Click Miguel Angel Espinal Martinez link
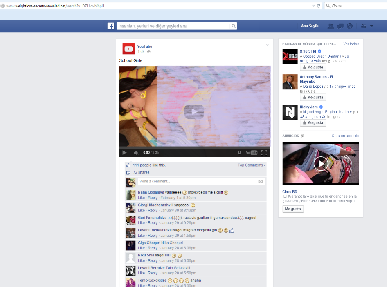This screenshot has height=287, width=387. 328,112
